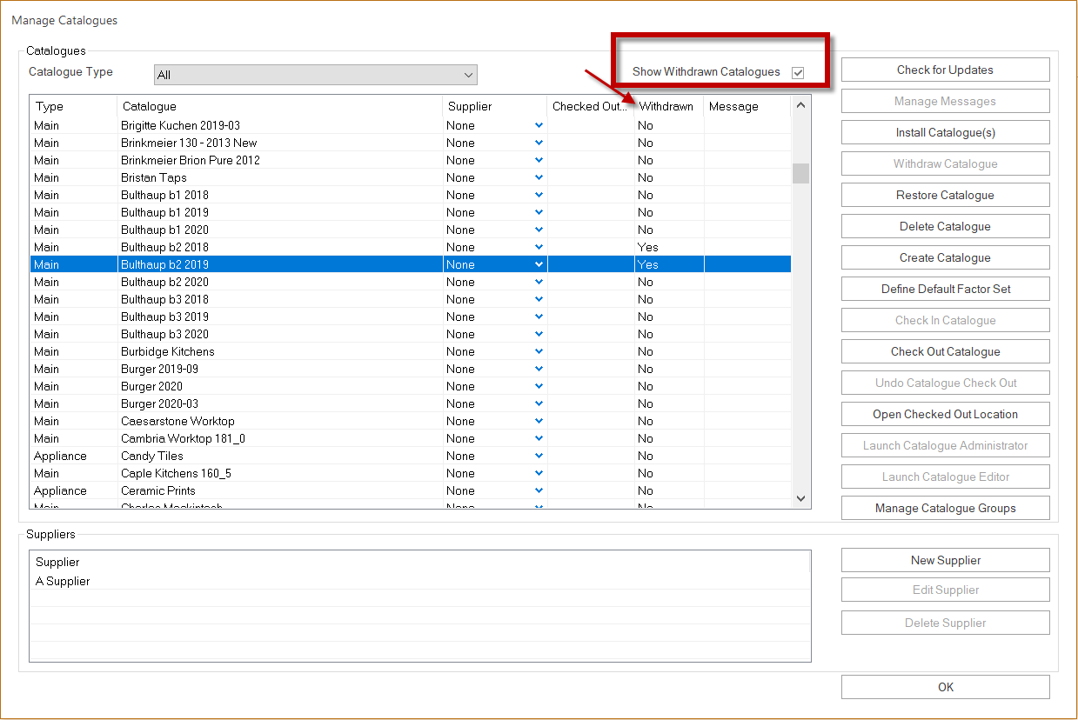Select the Bulthaup b3 2018 catalogue
Image resolution: width=1078 pixels, height=720 pixels.
(x=411, y=299)
